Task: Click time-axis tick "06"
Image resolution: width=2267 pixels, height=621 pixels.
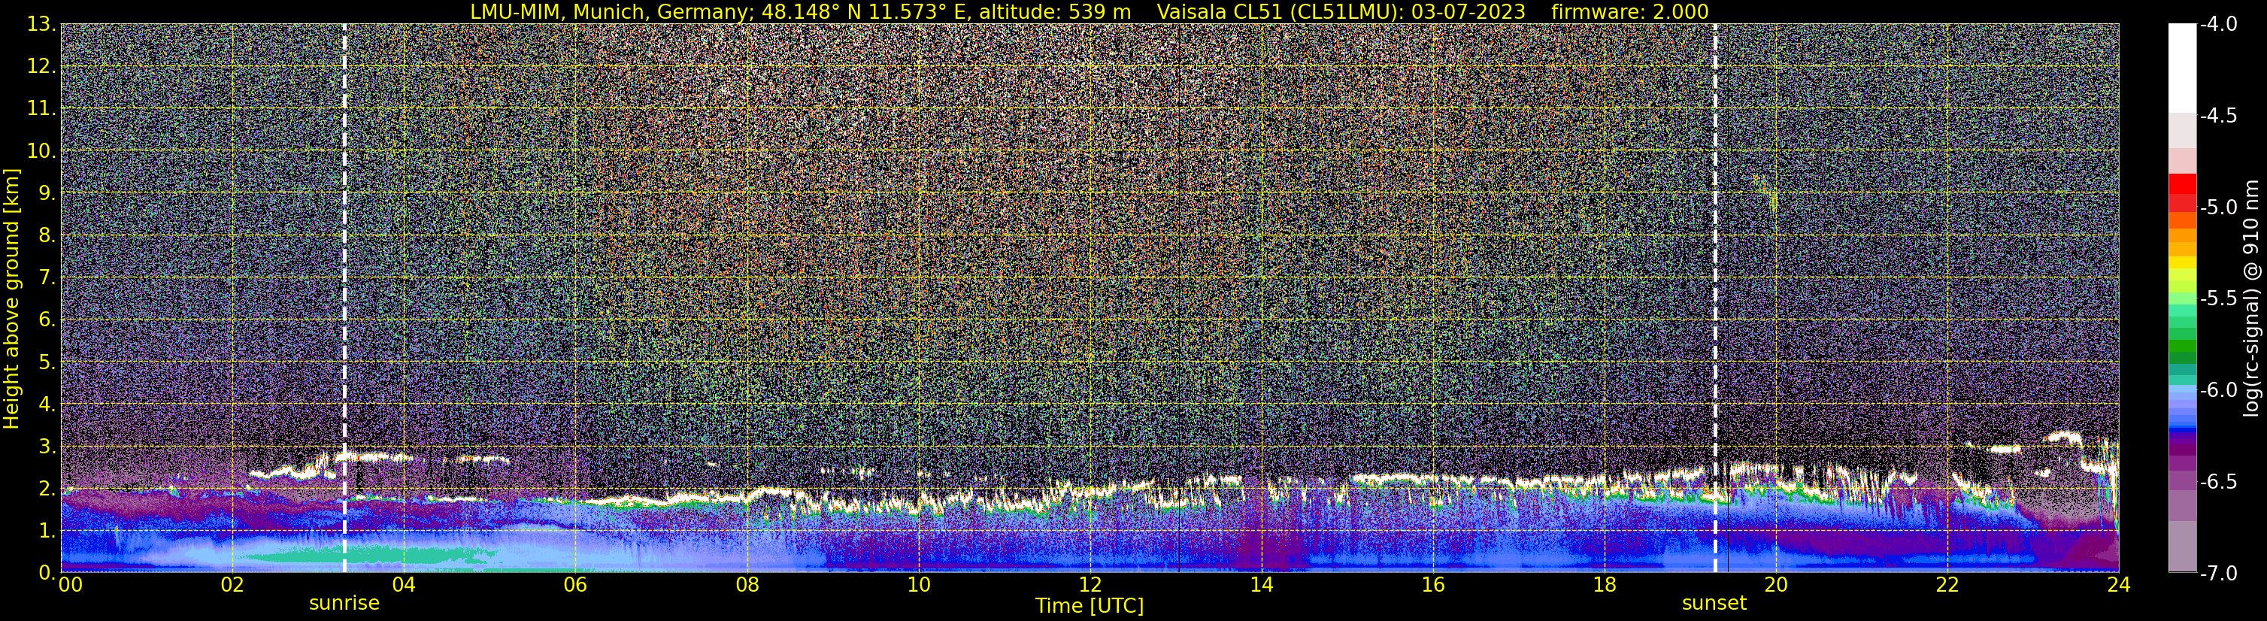Action: (x=575, y=585)
